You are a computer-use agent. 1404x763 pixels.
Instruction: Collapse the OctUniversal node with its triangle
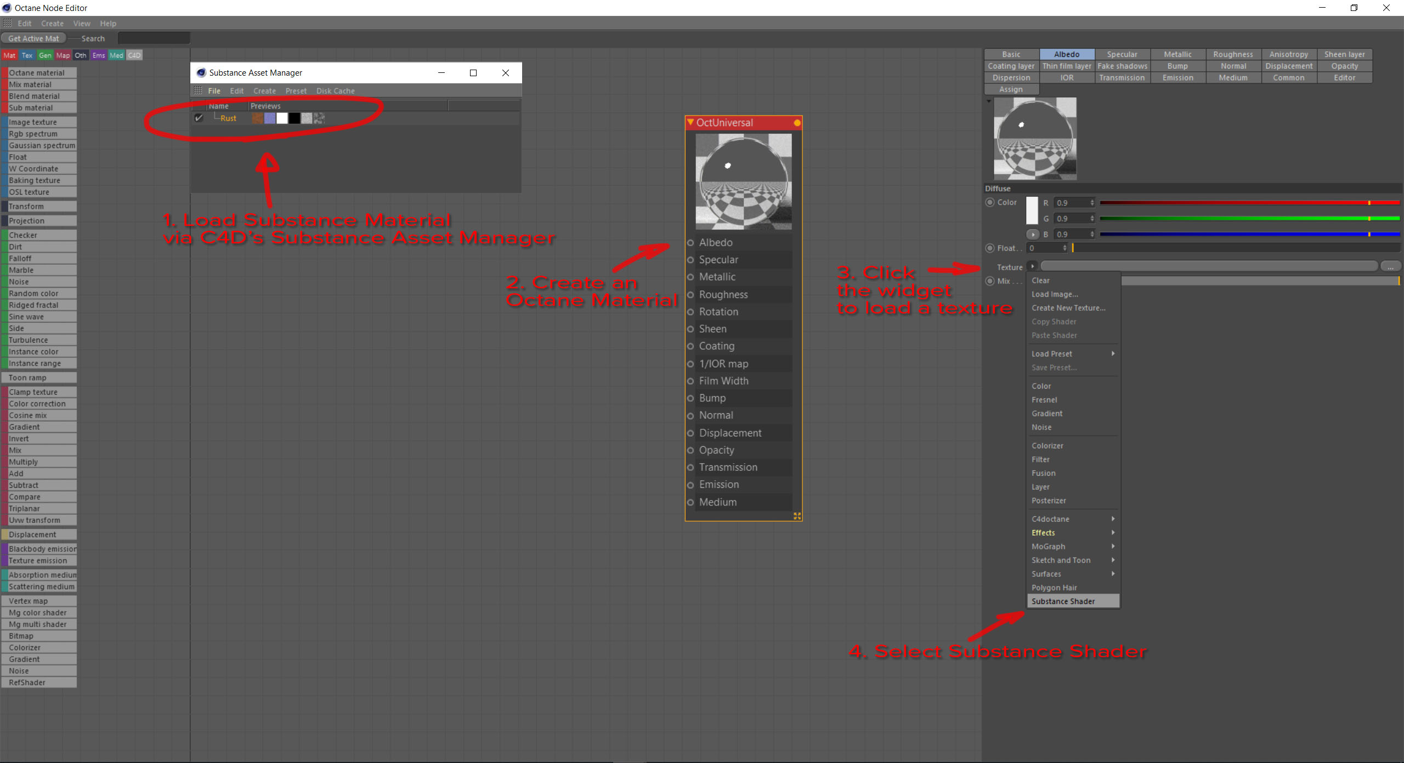(x=690, y=123)
